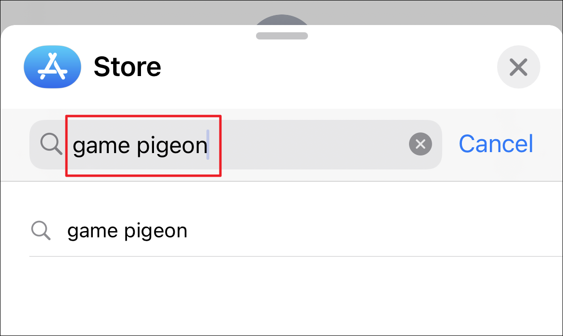563x336 pixels.
Task: Cancel the current search
Action: [x=496, y=144]
